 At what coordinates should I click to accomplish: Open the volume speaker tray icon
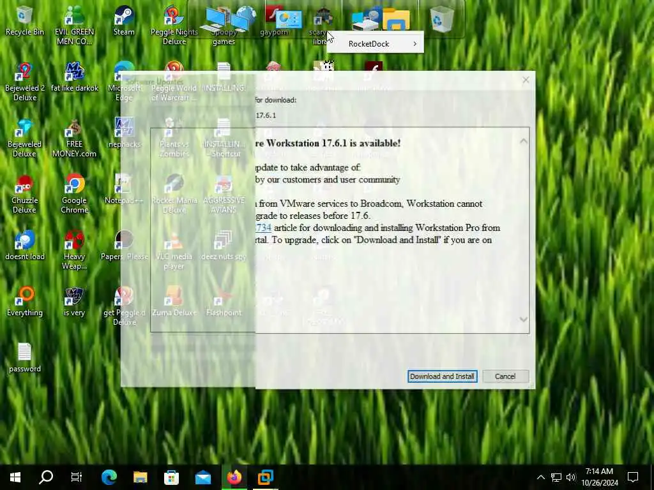tap(570, 477)
